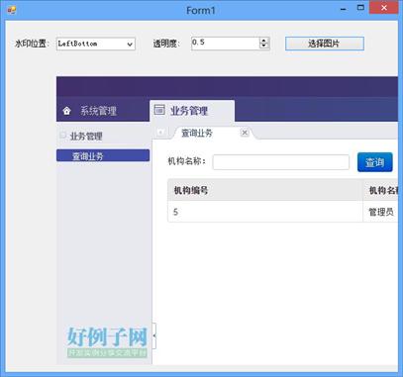Click the Form1 application icon in title bar
Screen dimensions: 403x377
tap(12, 10)
